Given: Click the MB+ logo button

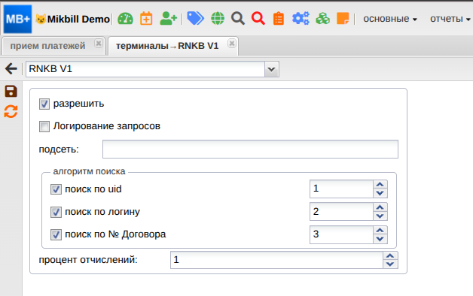Looking at the screenshot, I should point(17,19).
